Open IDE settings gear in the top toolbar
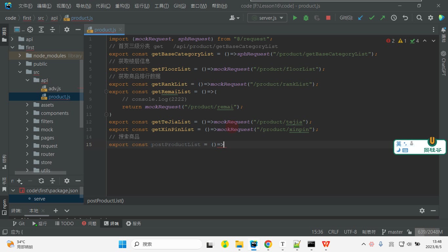 431,18
